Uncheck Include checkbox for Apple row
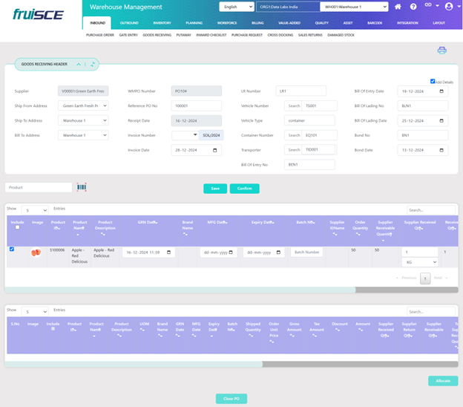This screenshot has width=463, height=407. pyautogui.click(x=11, y=249)
